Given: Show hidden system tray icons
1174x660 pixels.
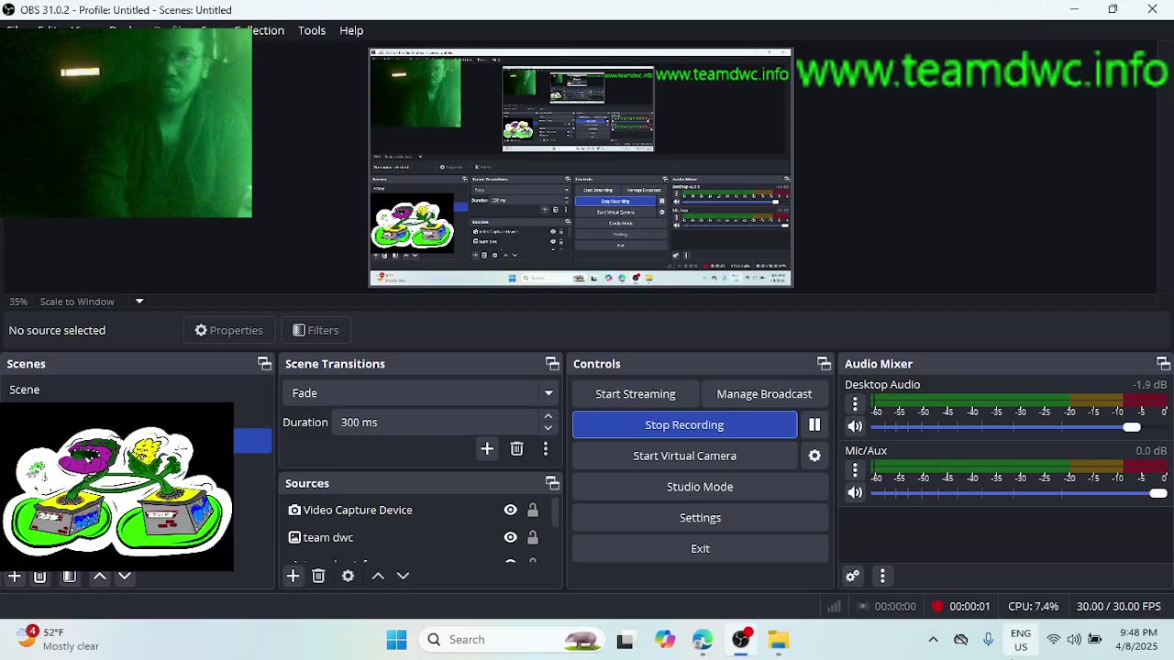Looking at the screenshot, I should point(933,640).
